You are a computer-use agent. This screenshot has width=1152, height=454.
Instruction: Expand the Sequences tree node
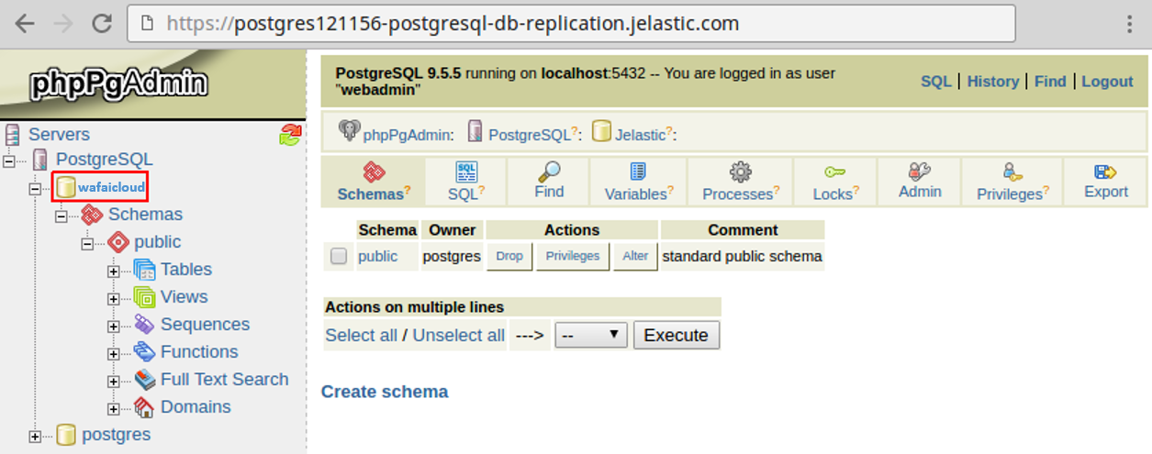114,327
